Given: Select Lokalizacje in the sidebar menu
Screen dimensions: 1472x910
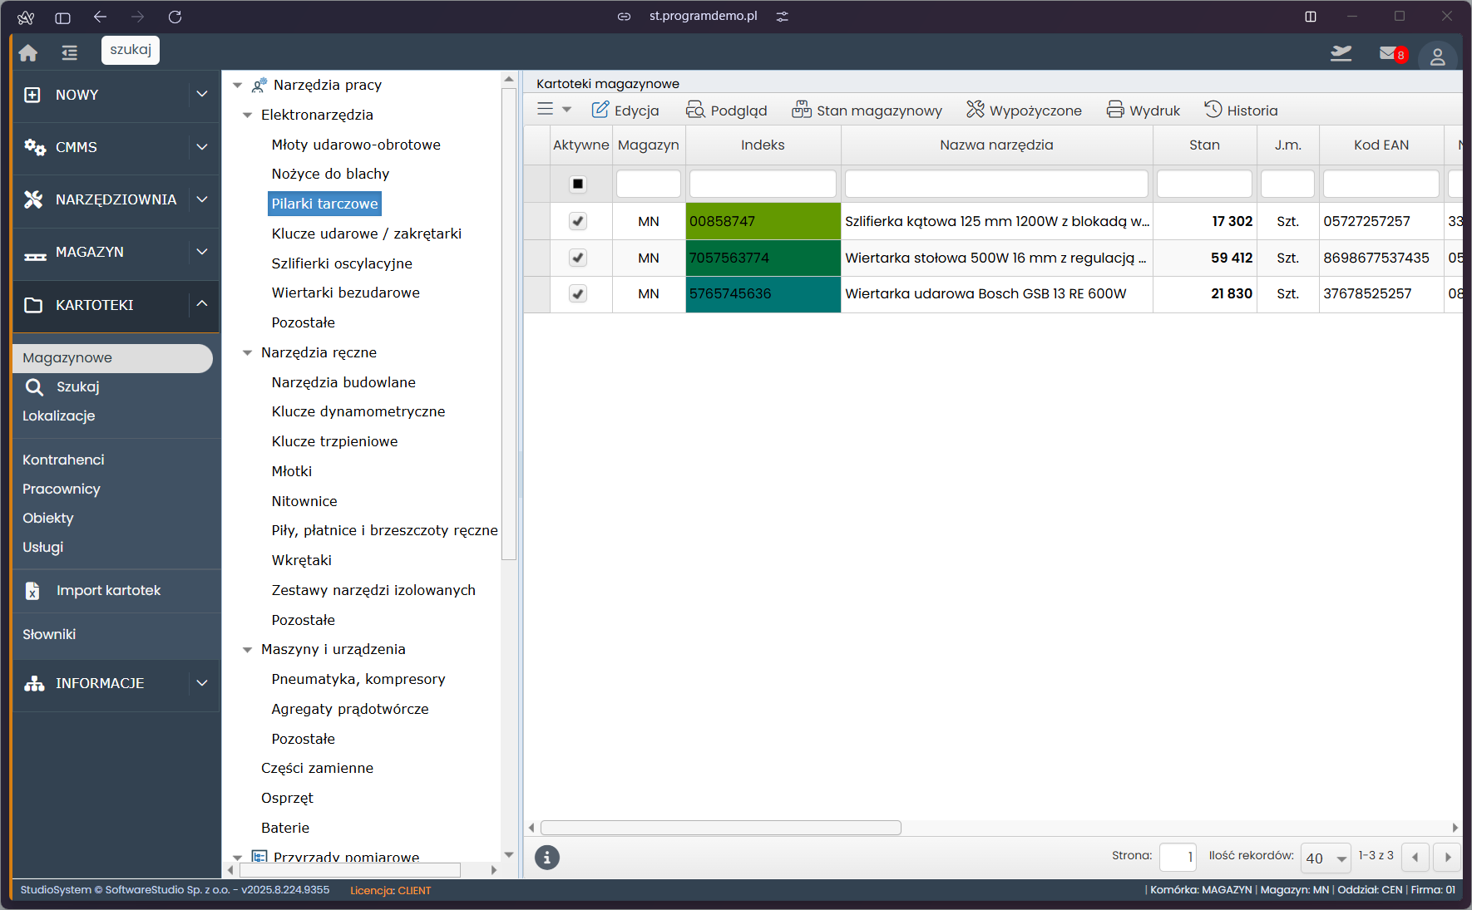Looking at the screenshot, I should point(59,416).
